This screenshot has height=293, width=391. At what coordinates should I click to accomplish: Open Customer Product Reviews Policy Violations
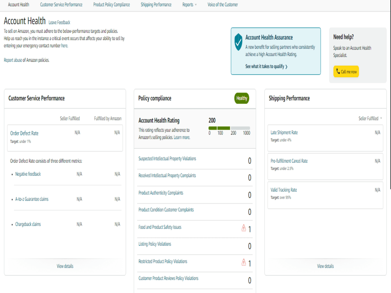(x=168, y=278)
